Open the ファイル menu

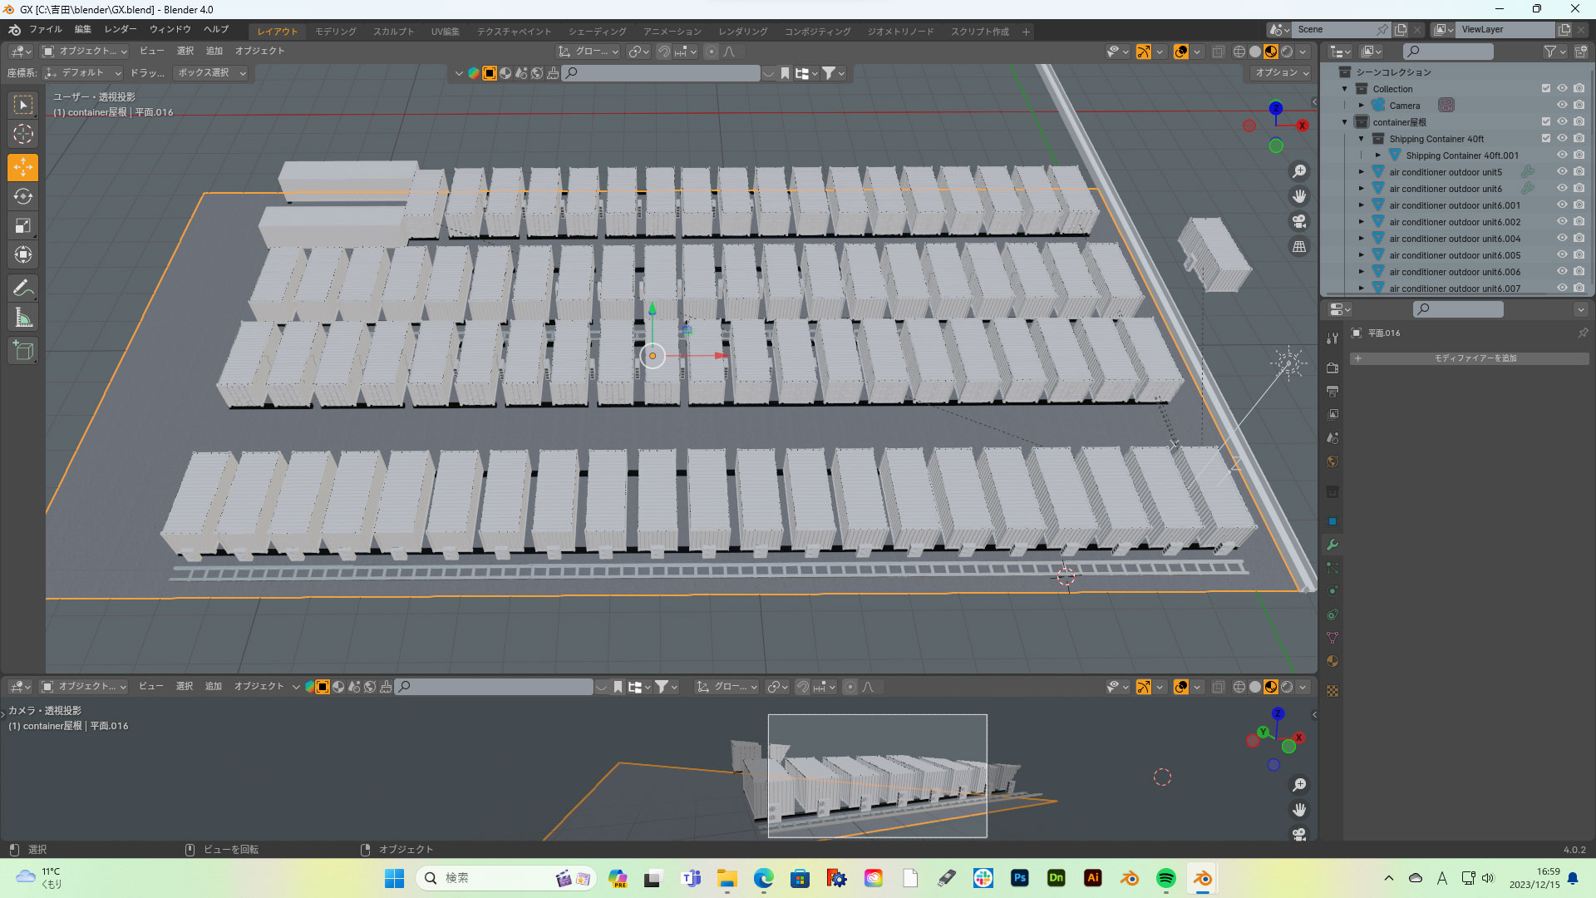(46, 30)
